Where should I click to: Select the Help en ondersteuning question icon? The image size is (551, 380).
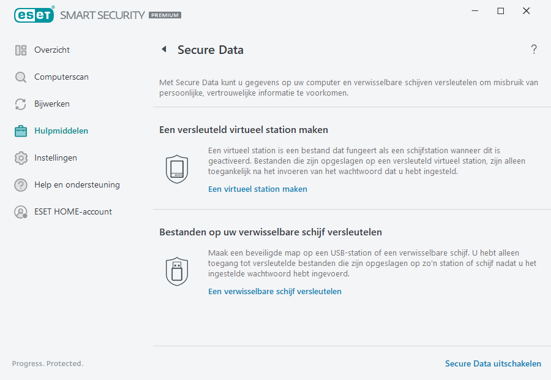[x=20, y=184]
